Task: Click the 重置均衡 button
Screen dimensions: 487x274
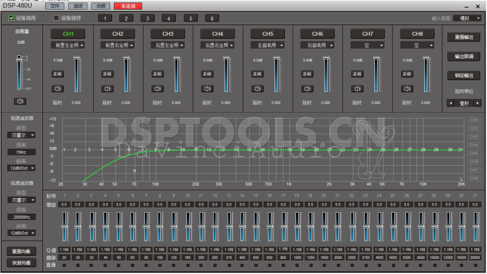Action: point(21,252)
